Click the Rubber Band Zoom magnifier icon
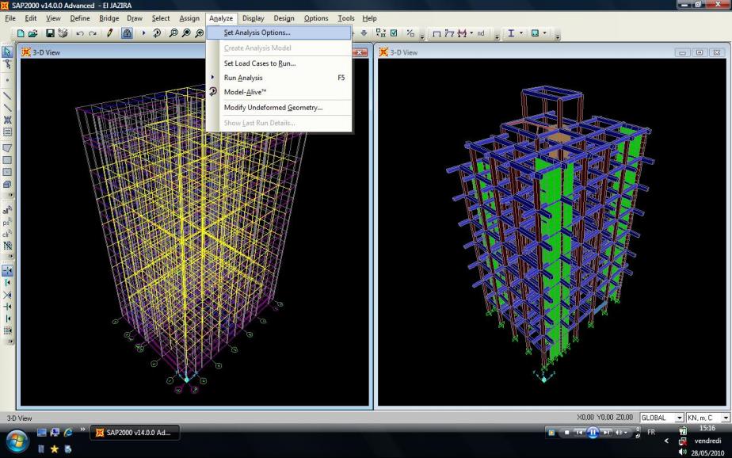This screenshot has width=732, height=458. pyautogui.click(x=173, y=33)
